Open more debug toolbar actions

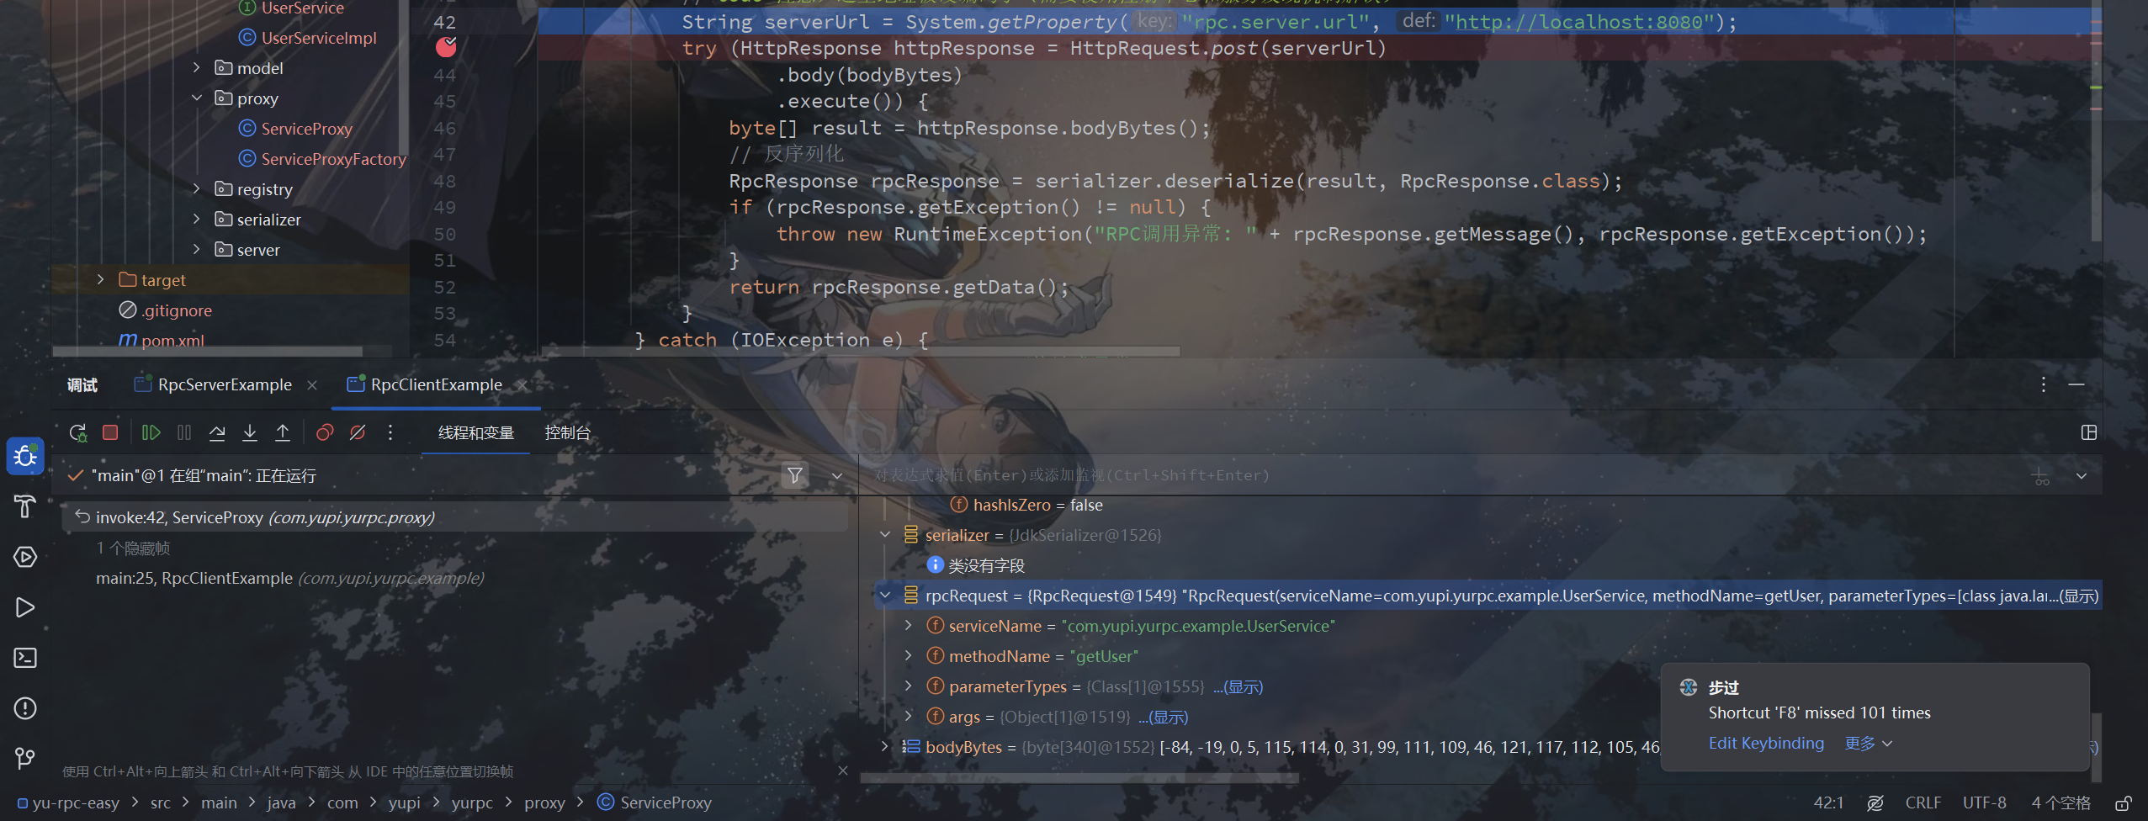[x=390, y=432]
